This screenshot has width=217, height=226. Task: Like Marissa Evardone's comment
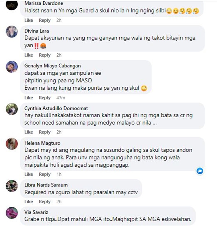(x=29, y=20)
